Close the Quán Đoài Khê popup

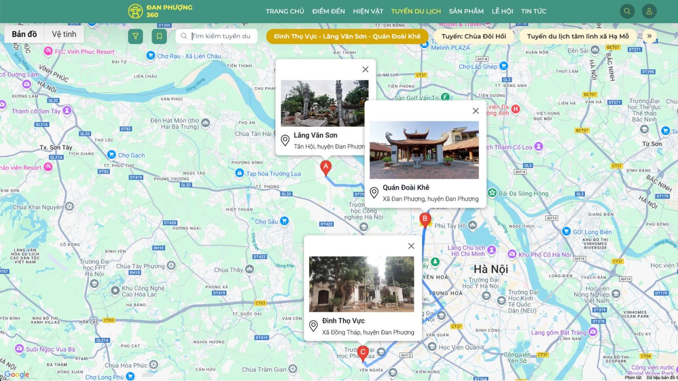tap(475, 111)
